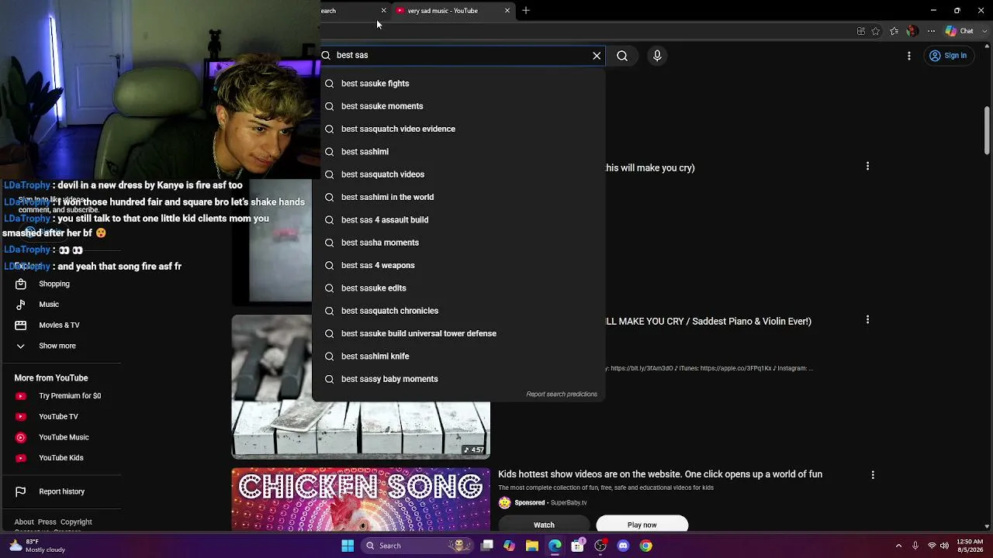
Task: Click the Press footer link
Action: pos(47,522)
